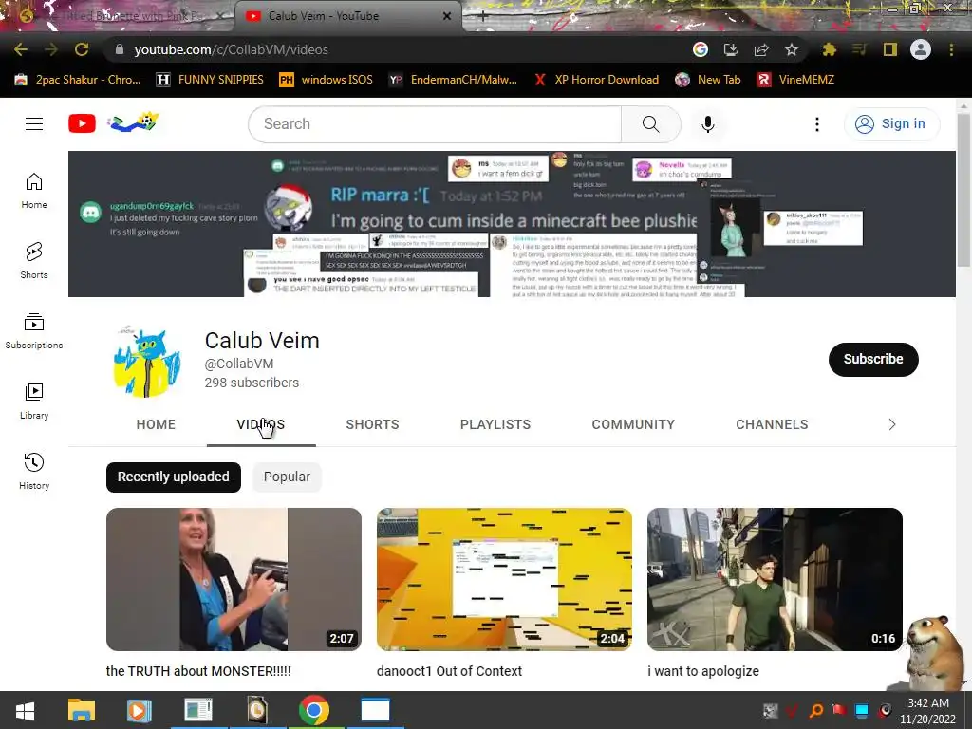Image resolution: width=972 pixels, height=729 pixels.
Task: Show more channel tabs with right chevron
Action: click(892, 424)
